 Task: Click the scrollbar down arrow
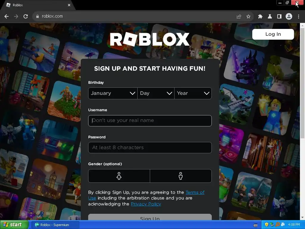click(303, 217)
